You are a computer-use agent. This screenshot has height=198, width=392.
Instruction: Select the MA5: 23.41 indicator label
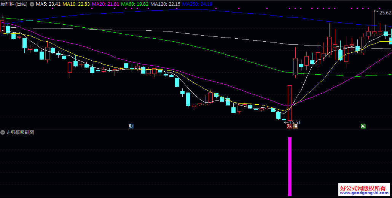[48, 4]
